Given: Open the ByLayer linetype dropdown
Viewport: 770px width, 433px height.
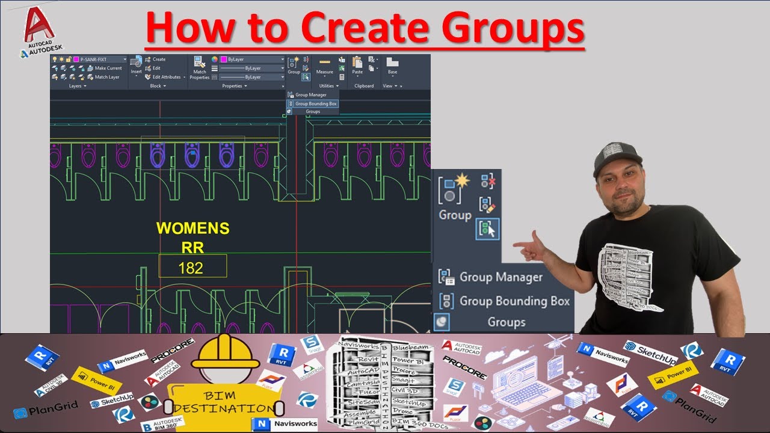Looking at the screenshot, I should (x=282, y=77).
